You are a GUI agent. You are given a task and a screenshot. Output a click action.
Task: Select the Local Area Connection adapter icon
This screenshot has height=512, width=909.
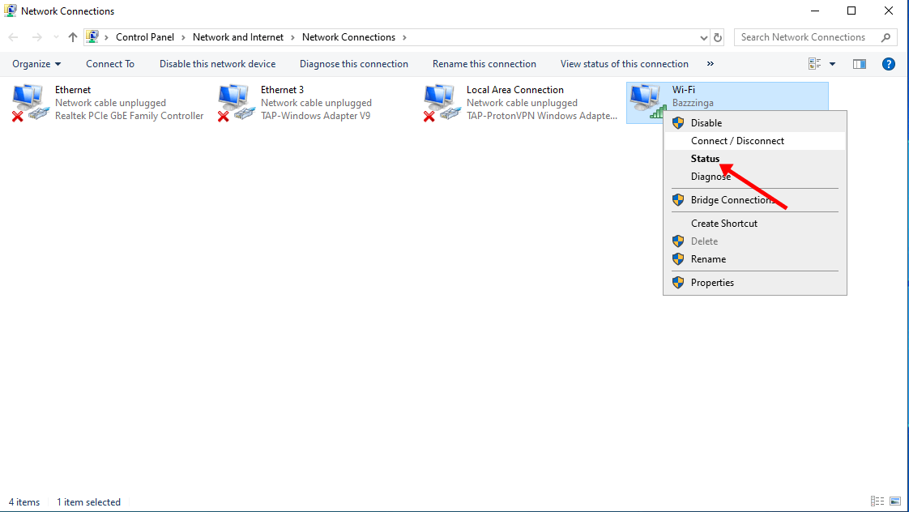click(x=442, y=103)
